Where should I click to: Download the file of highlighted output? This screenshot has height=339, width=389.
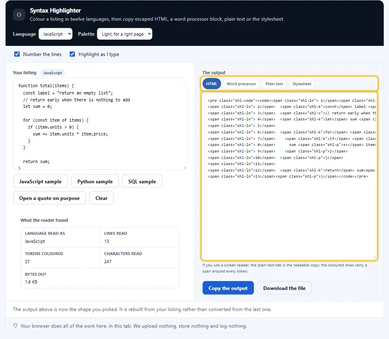pos(284,288)
